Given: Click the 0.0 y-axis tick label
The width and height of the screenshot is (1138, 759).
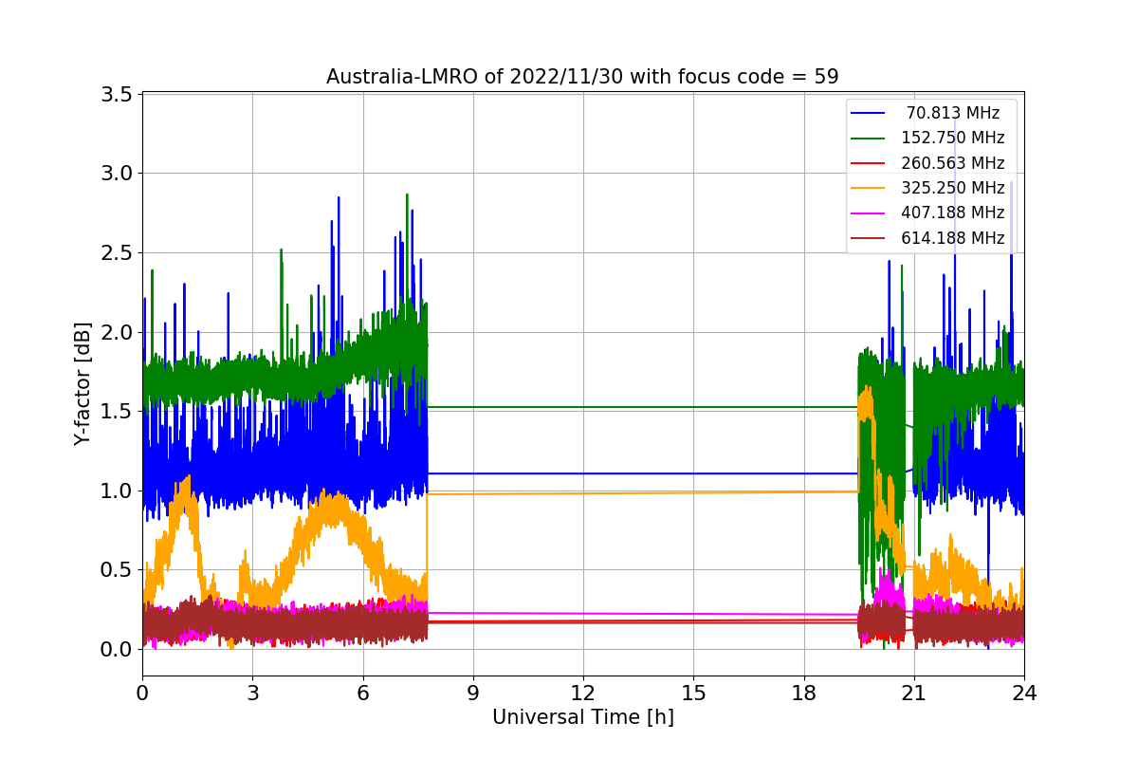Looking at the screenshot, I should (x=115, y=649).
